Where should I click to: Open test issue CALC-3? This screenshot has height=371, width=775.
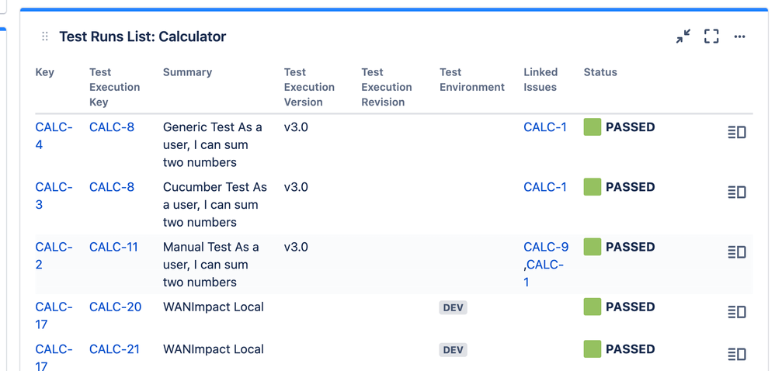pyautogui.click(x=54, y=196)
